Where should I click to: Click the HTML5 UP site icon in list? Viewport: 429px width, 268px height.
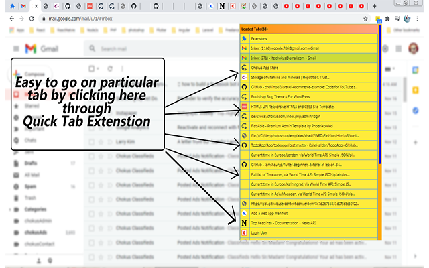click(x=245, y=106)
